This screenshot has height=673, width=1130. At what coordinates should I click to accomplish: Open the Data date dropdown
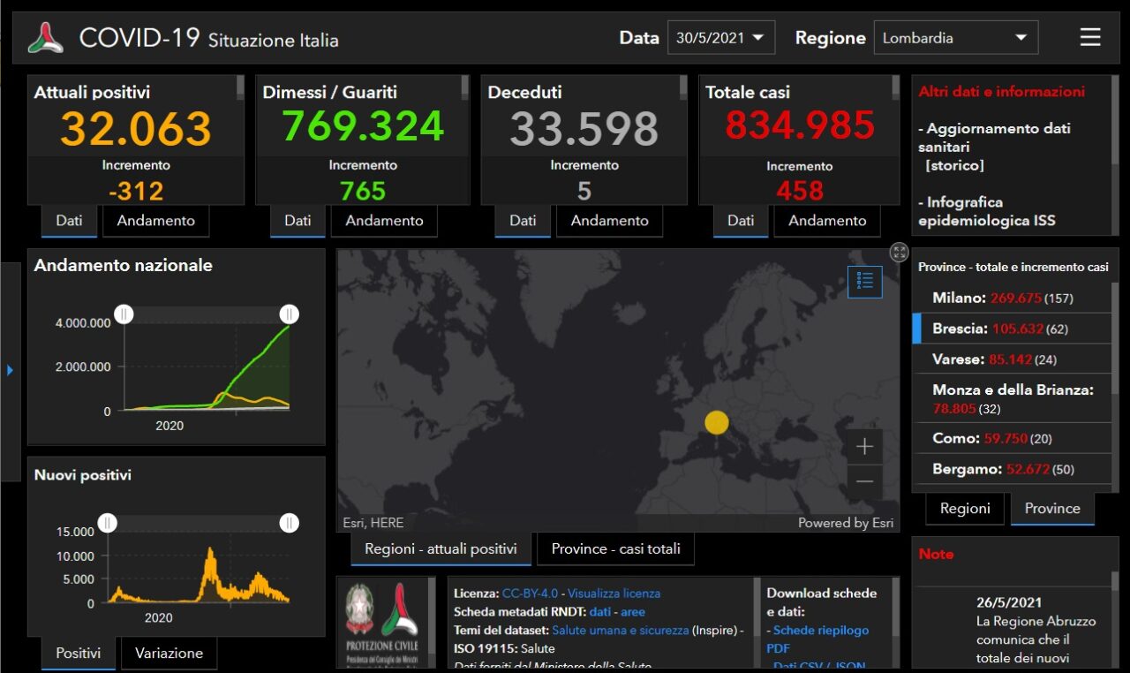pos(720,38)
